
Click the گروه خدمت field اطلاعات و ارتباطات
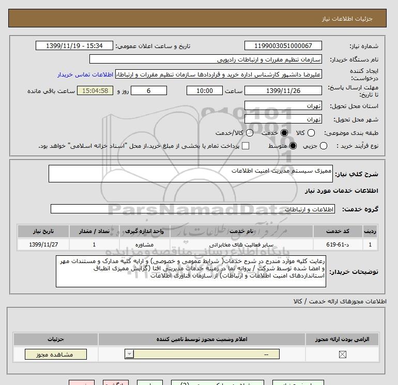coord(193,209)
